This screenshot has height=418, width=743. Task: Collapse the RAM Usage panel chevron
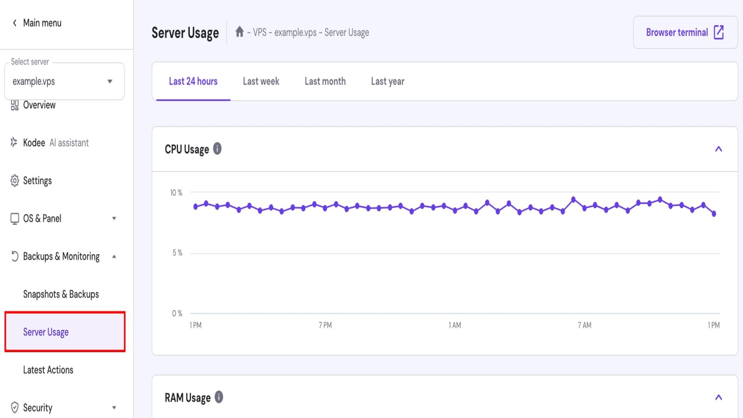point(719,397)
